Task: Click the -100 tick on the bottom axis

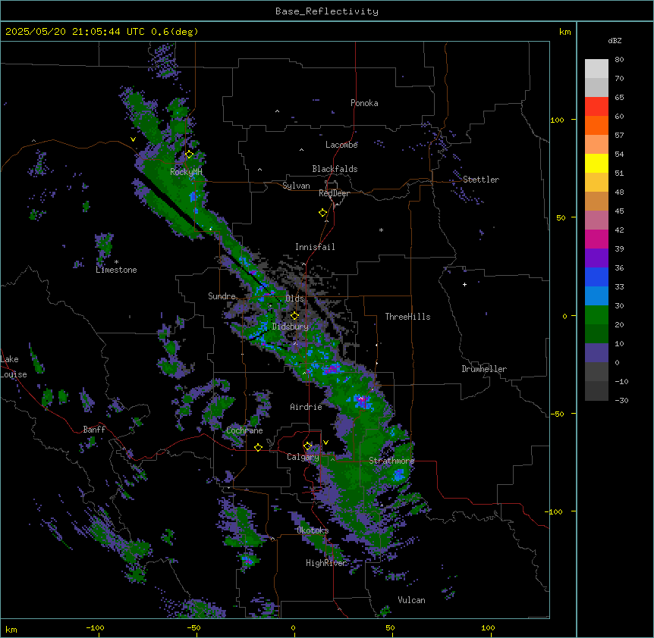Action: pos(95,628)
